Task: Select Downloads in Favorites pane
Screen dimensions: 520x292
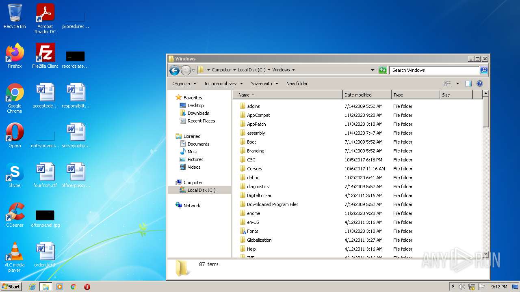Action: pyautogui.click(x=198, y=113)
